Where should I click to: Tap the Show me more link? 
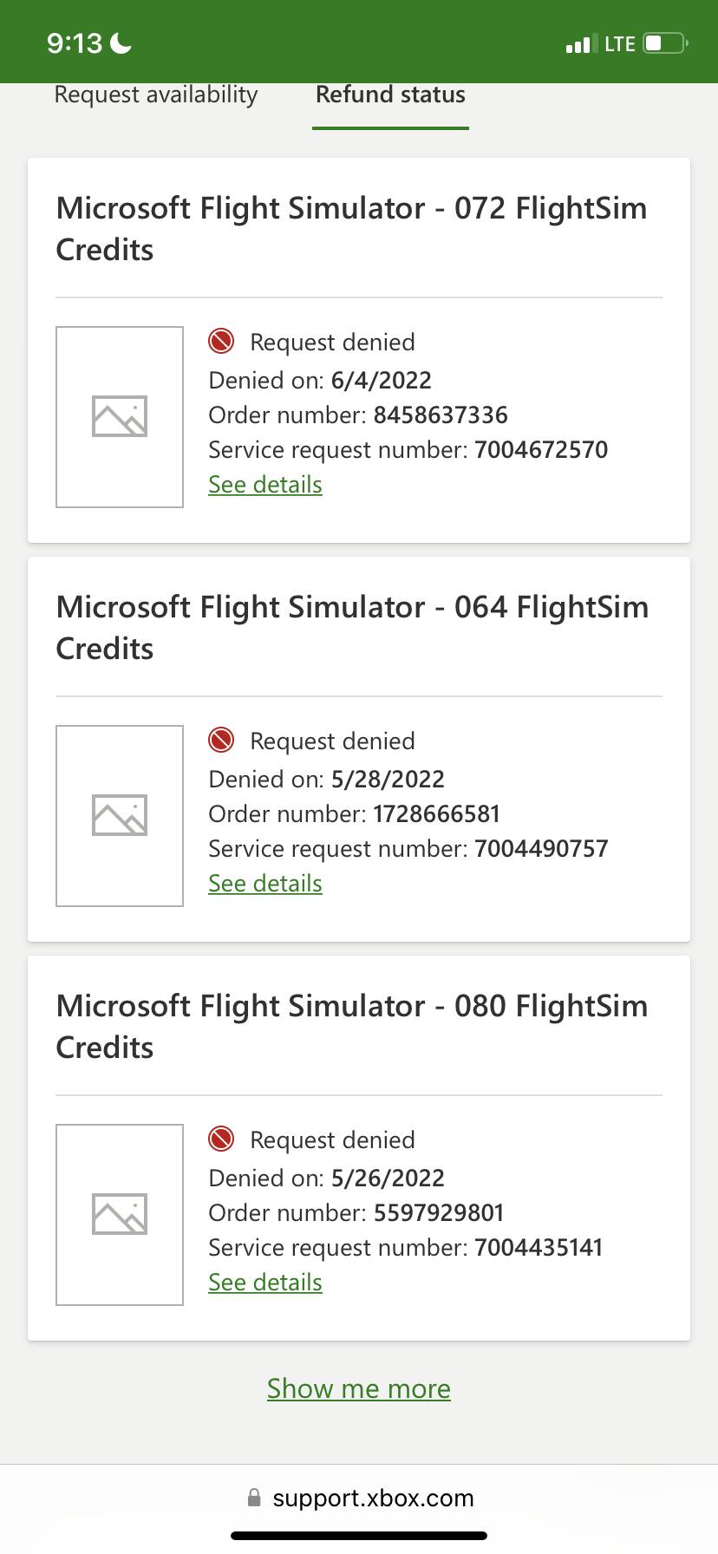359,1388
